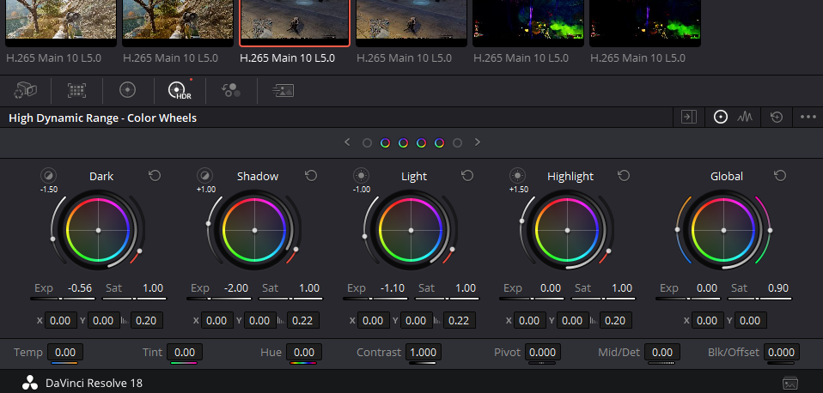Click the Tint value field
823x393 pixels.
[185, 352]
